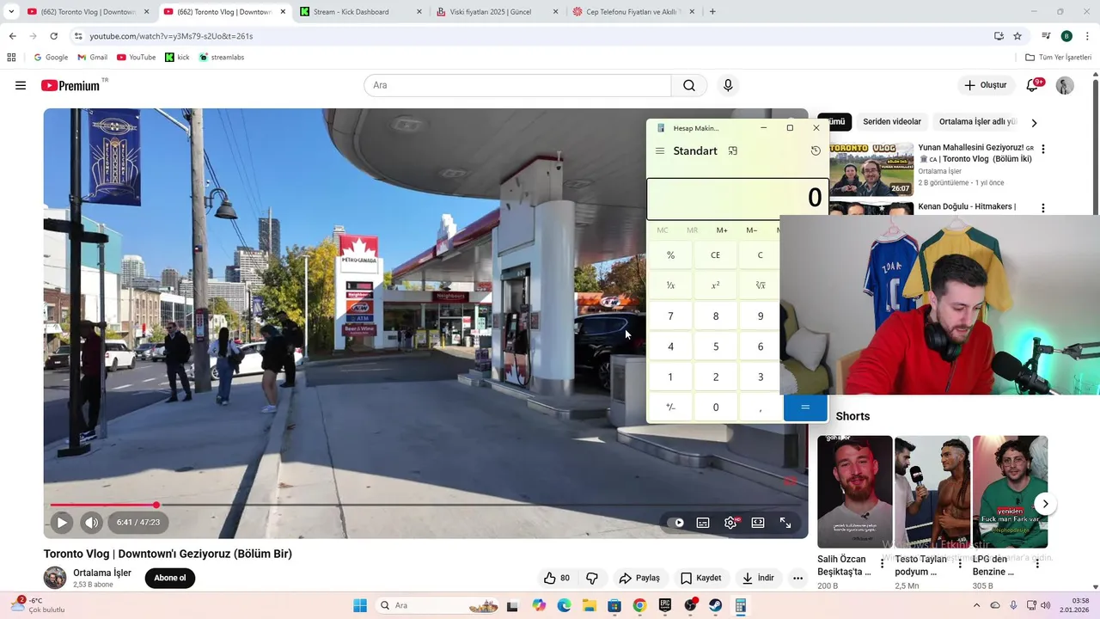Mute the video volume
Viewport: 1100px width, 619px height.
pos(91,522)
